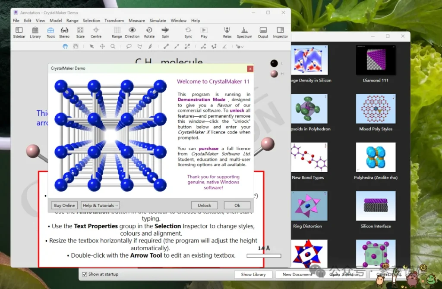Uncheck Show at startup checkbox
This screenshot has width=442, height=289.
click(85, 274)
